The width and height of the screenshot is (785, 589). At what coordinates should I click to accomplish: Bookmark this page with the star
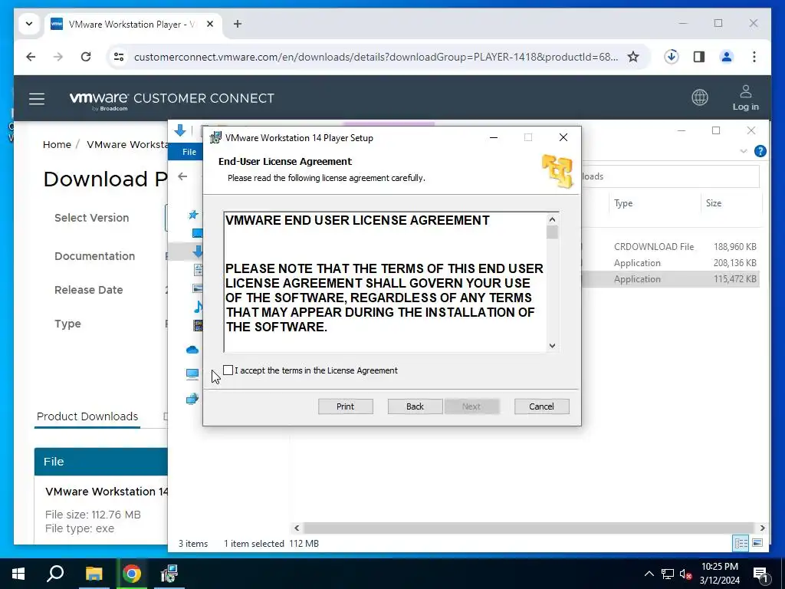click(633, 57)
